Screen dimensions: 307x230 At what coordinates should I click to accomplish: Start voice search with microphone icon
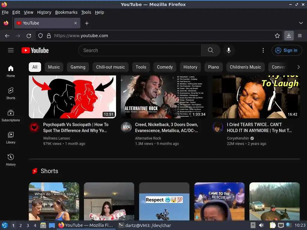[x=228, y=50]
